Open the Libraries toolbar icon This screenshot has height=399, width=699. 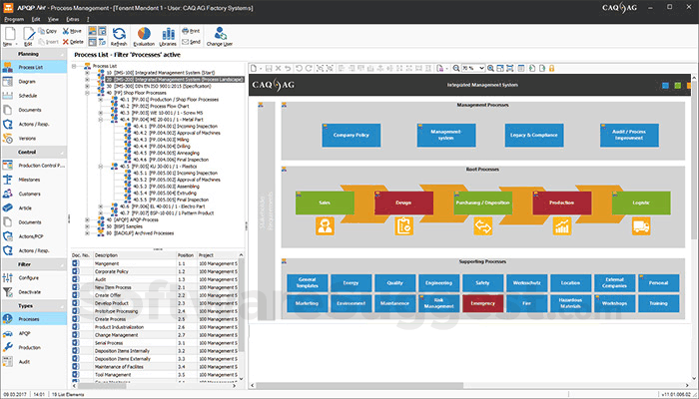pyautogui.click(x=168, y=36)
